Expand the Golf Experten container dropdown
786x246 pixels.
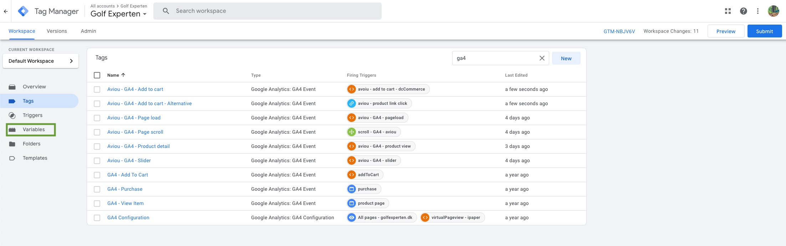(118, 14)
